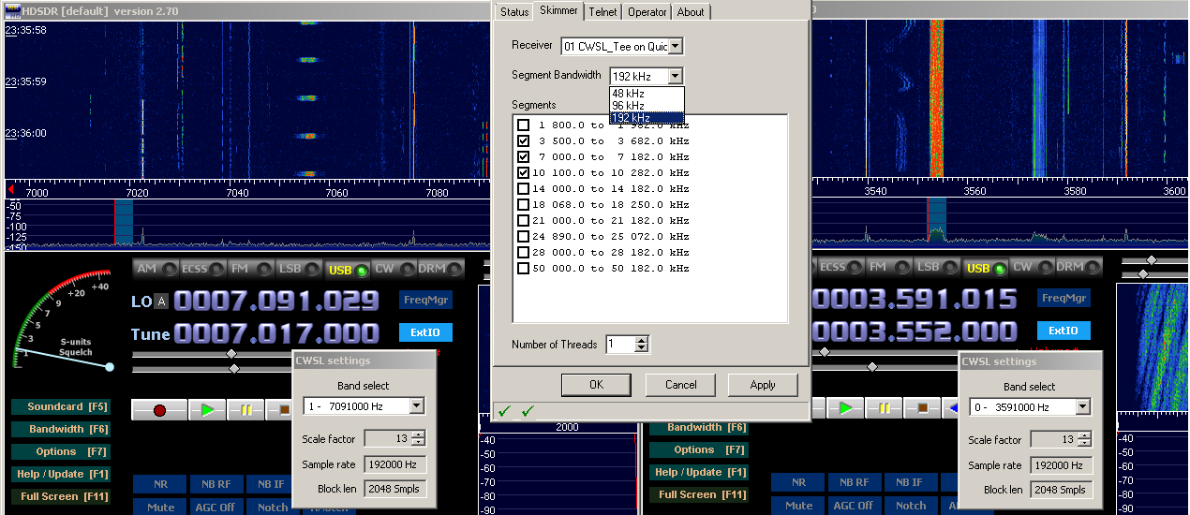Screen dimensions: 1190x515
Task: Click upper slider below Tune in left window
Action: 231,354
